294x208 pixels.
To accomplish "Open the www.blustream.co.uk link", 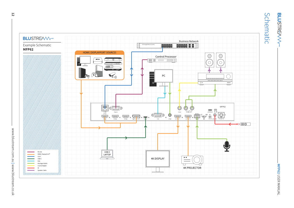I will click(13, 180).
